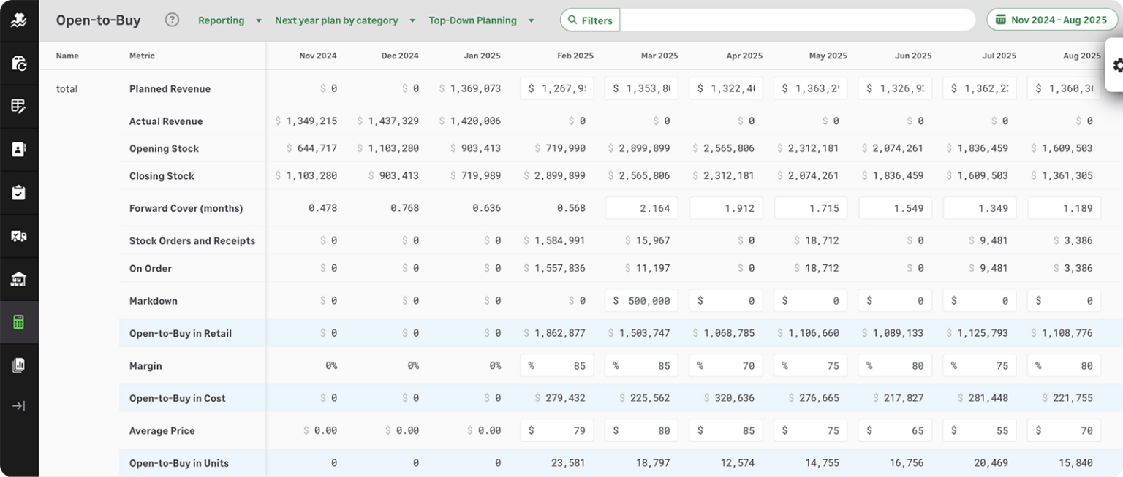Open the green calculator Open-to-Buy tool
Image resolution: width=1123 pixels, height=477 pixels.
tap(20, 321)
